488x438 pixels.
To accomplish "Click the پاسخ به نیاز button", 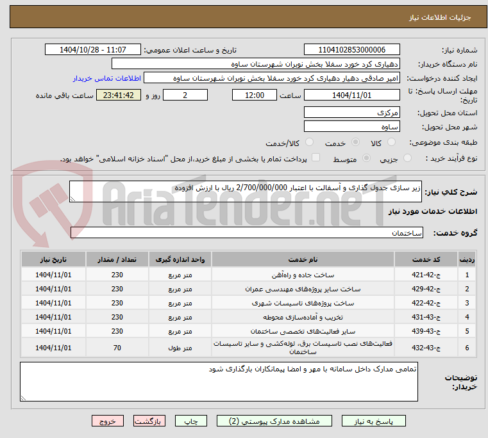I will click(x=373, y=421).
